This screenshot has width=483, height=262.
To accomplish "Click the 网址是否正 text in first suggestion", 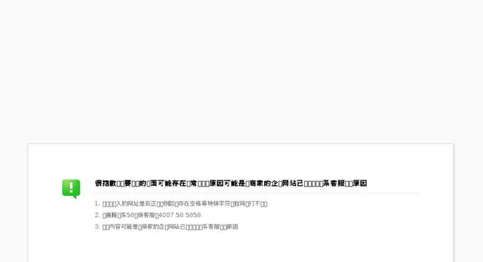I will tap(139, 204).
